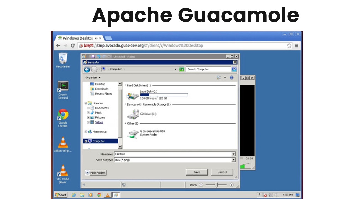Image resolution: width=354 pixels, height=199 pixels.
Task: Click the Save button
Action: tap(197, 172)
